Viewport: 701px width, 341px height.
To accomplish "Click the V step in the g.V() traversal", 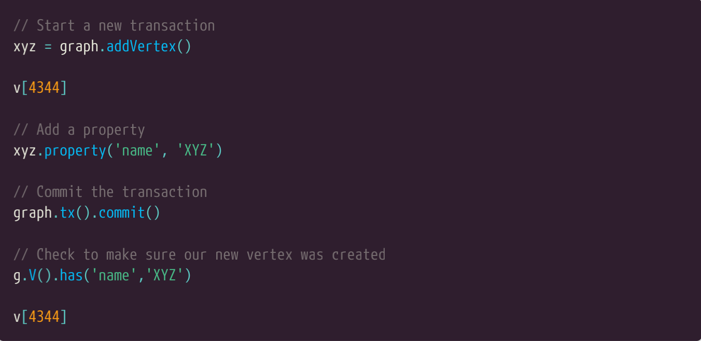I will [32, 275].
